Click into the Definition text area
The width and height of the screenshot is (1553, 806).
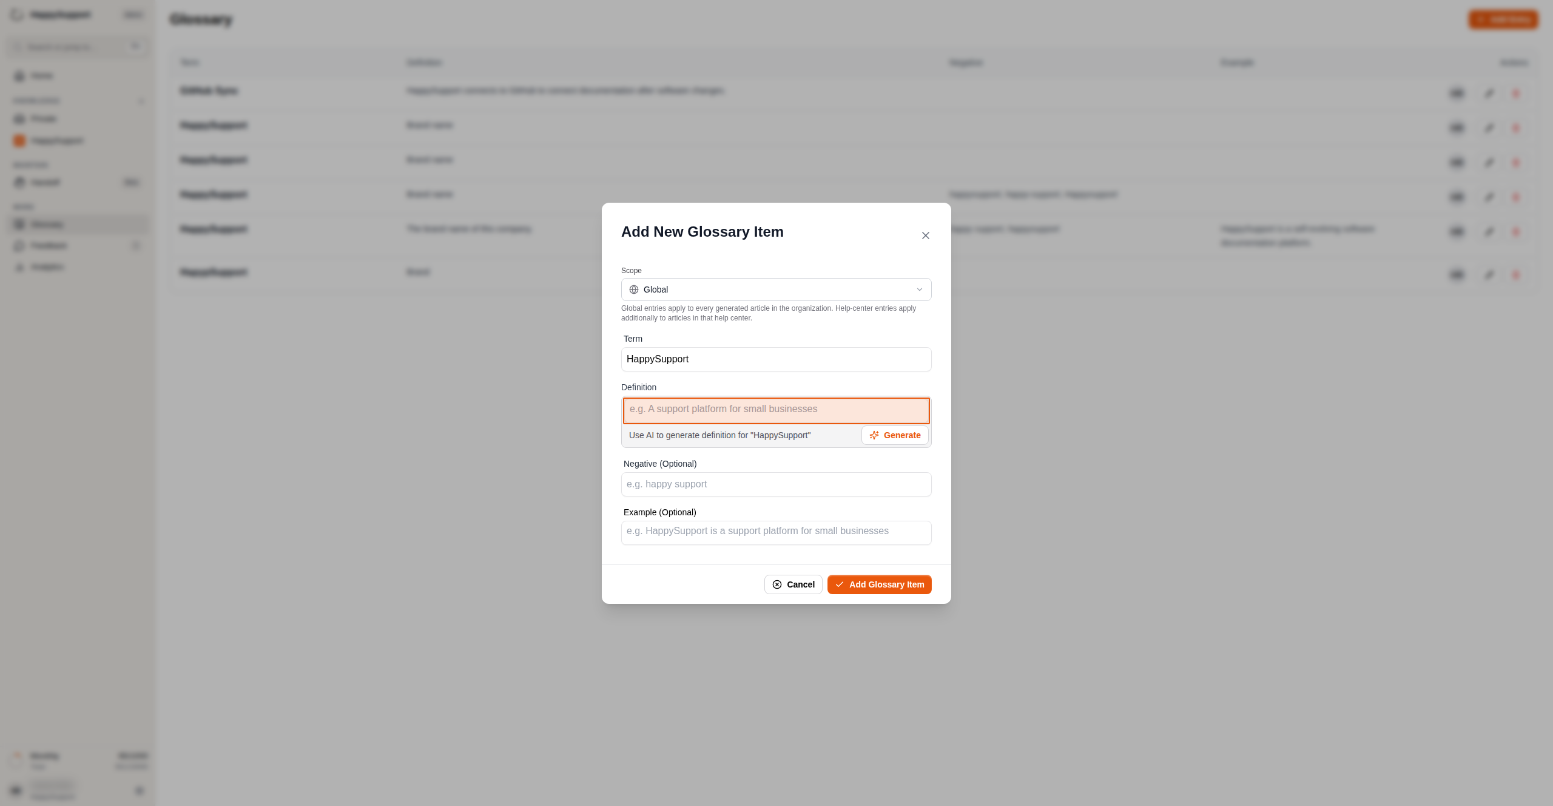[776, 411]
